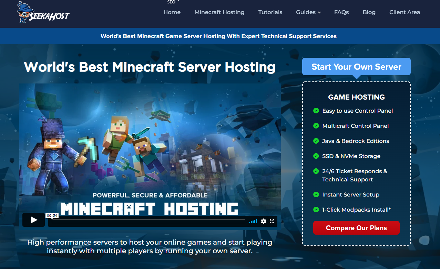This screenshot has width=440, height=269.
Task: Click the Compare Our Plans button
Action: click(356, 228)
